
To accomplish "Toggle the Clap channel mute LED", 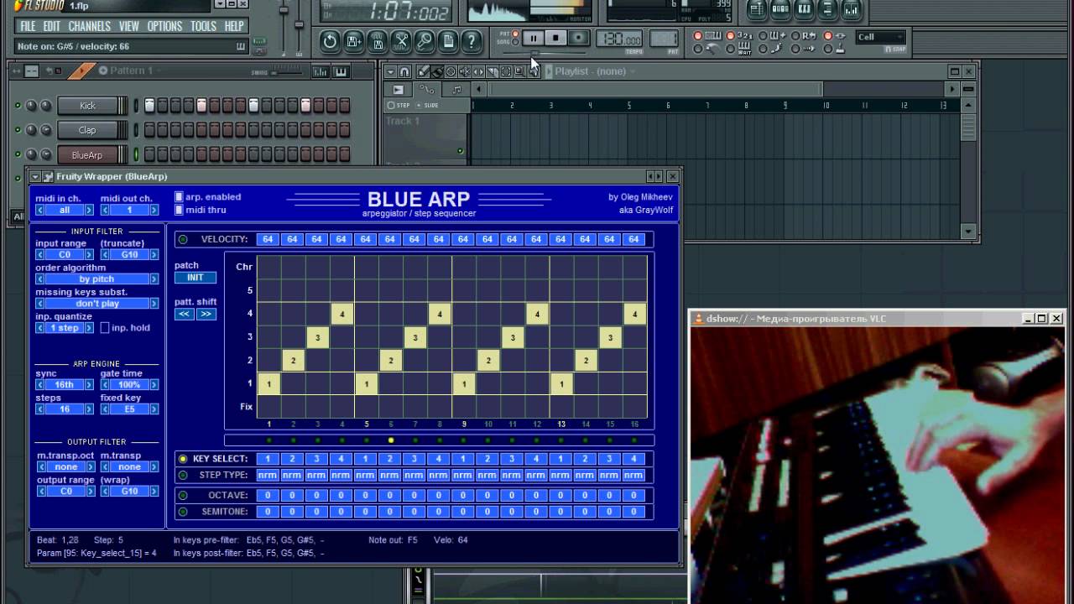I will click(17, 130).
